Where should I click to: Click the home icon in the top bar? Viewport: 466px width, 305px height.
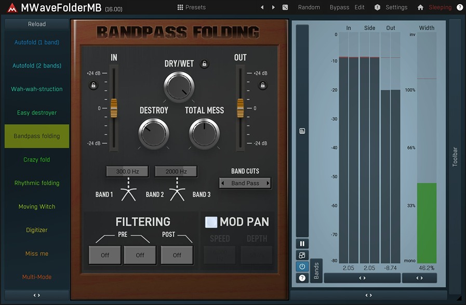coord(420,7)
